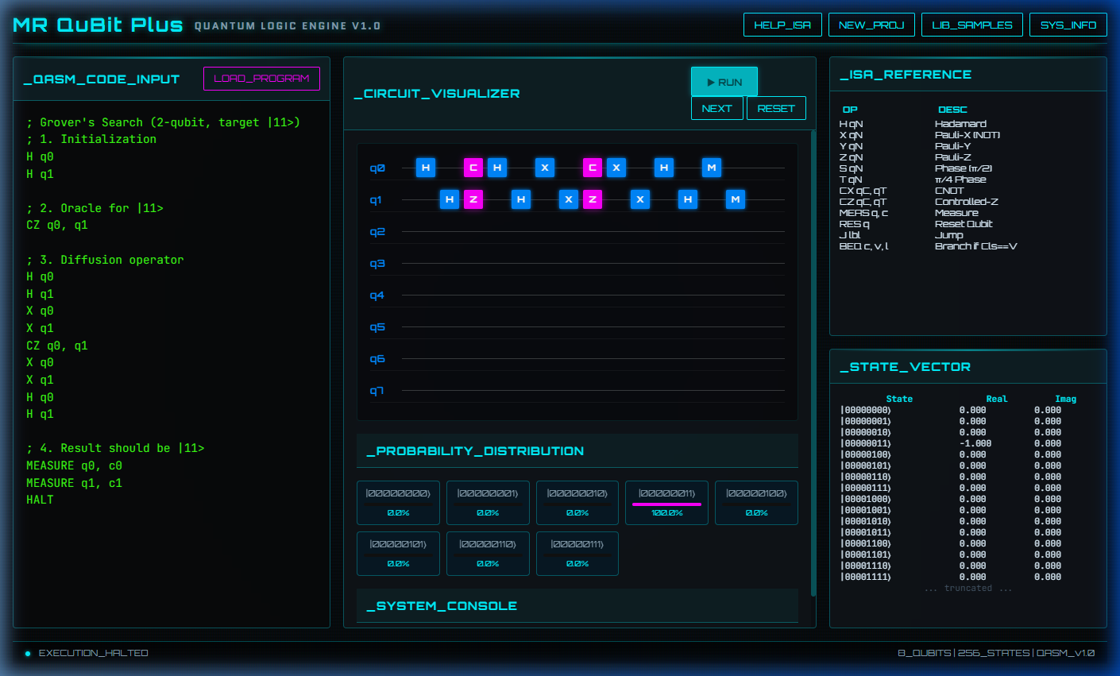Click the first magenta C control gate on q0
The height and width of the screenshot is (676, 1120).
tap(473, 168)
